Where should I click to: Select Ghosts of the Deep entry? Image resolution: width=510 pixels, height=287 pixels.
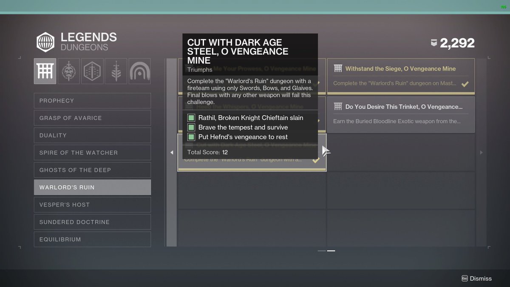click(92, 170)
